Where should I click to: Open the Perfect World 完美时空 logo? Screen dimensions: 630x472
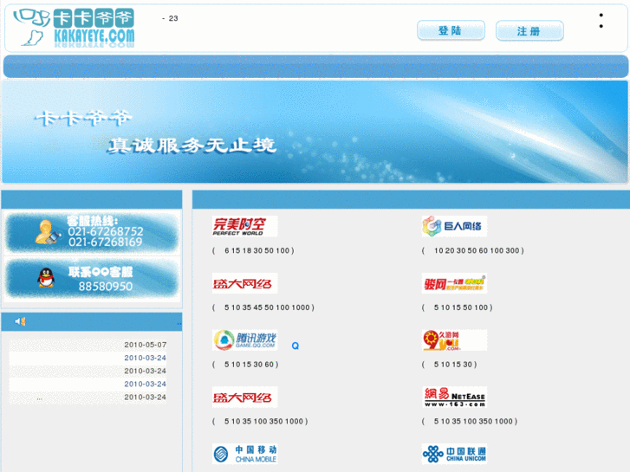(x=244, y=226)
